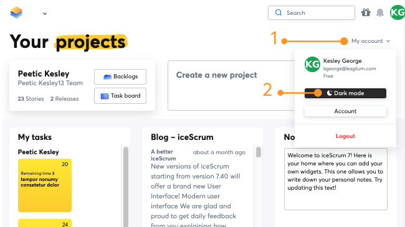
Task: Open the notifications bell icon
Action: tap(380, 12)
